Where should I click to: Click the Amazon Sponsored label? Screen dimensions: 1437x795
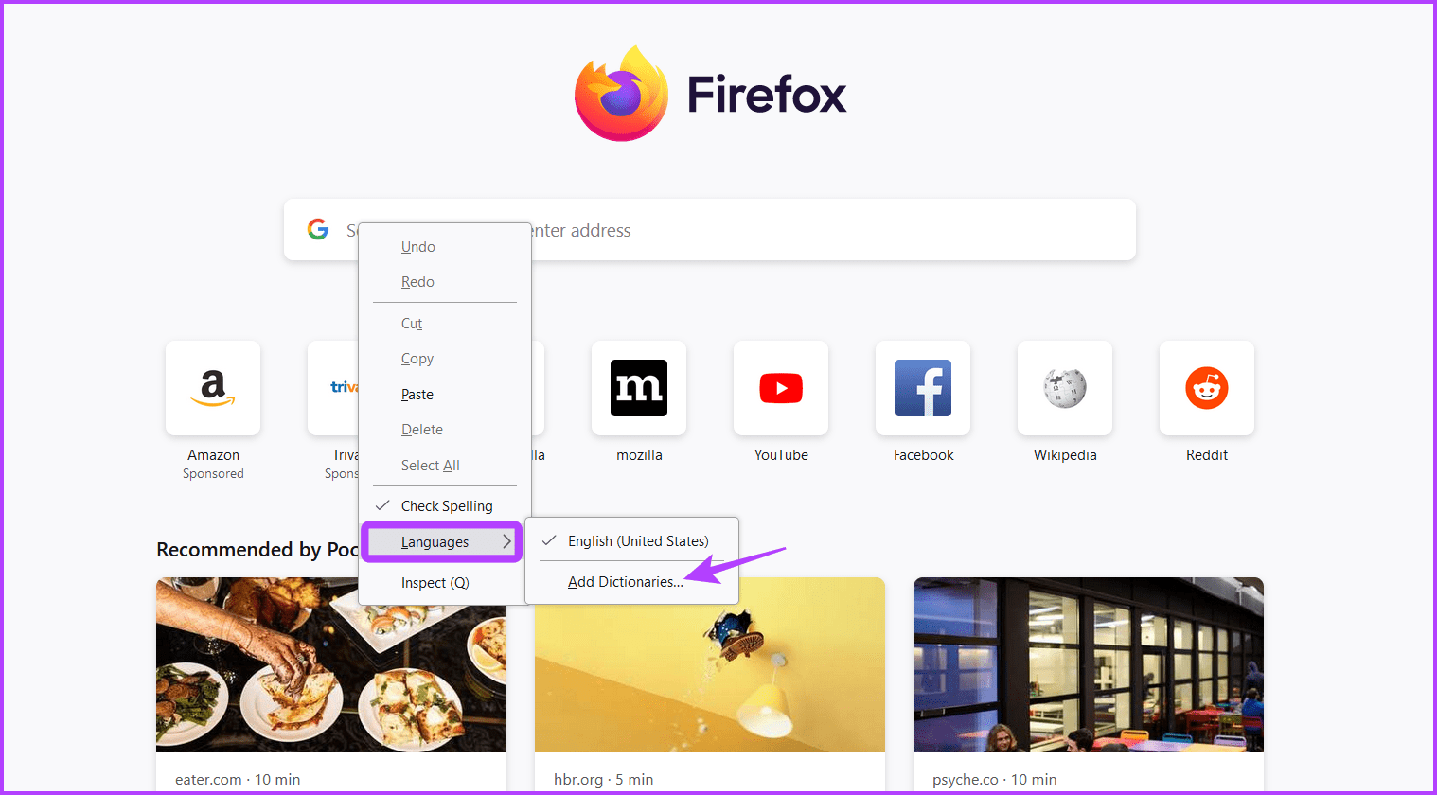tap(213, 473)
